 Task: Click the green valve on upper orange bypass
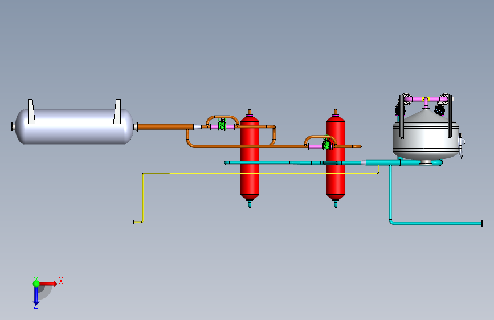click(222, 126)
